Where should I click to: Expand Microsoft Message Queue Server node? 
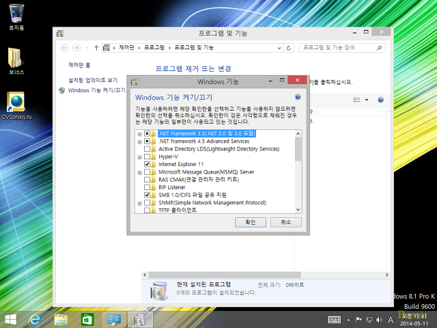coord(139,173)
